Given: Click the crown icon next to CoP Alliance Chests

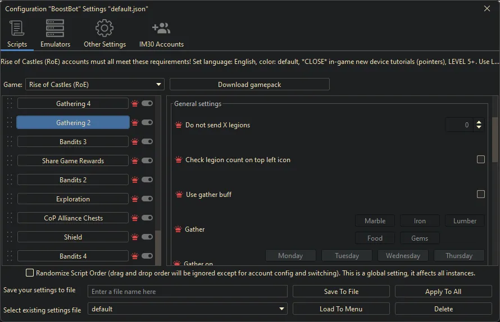Looking at the screenshot, I should pos(135,218).
